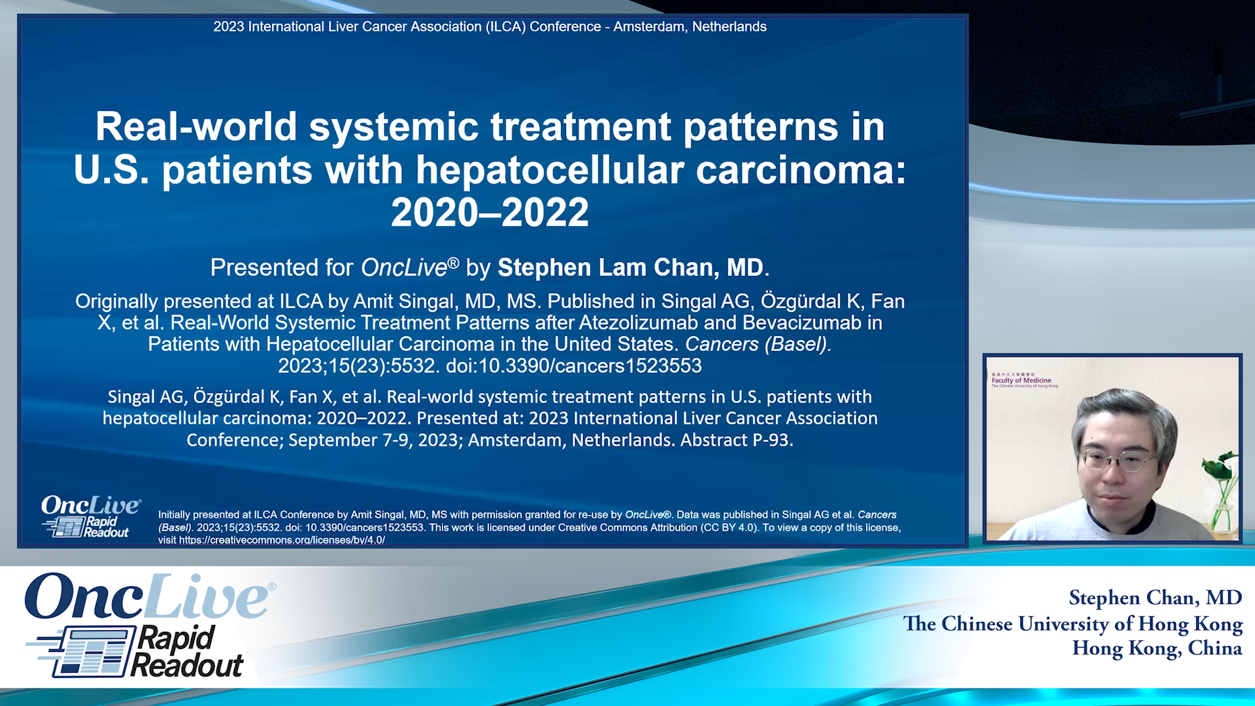
Task: Click presenter name Stephen Lam Chan, MD
Action: [x=630, y=267]
